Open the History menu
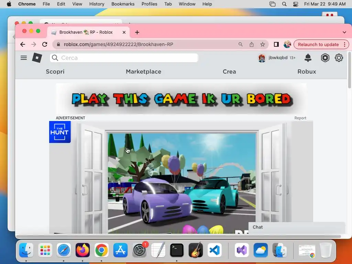This screenshot has height=264, width=352. pyautogui.click(x=97, y=4)
